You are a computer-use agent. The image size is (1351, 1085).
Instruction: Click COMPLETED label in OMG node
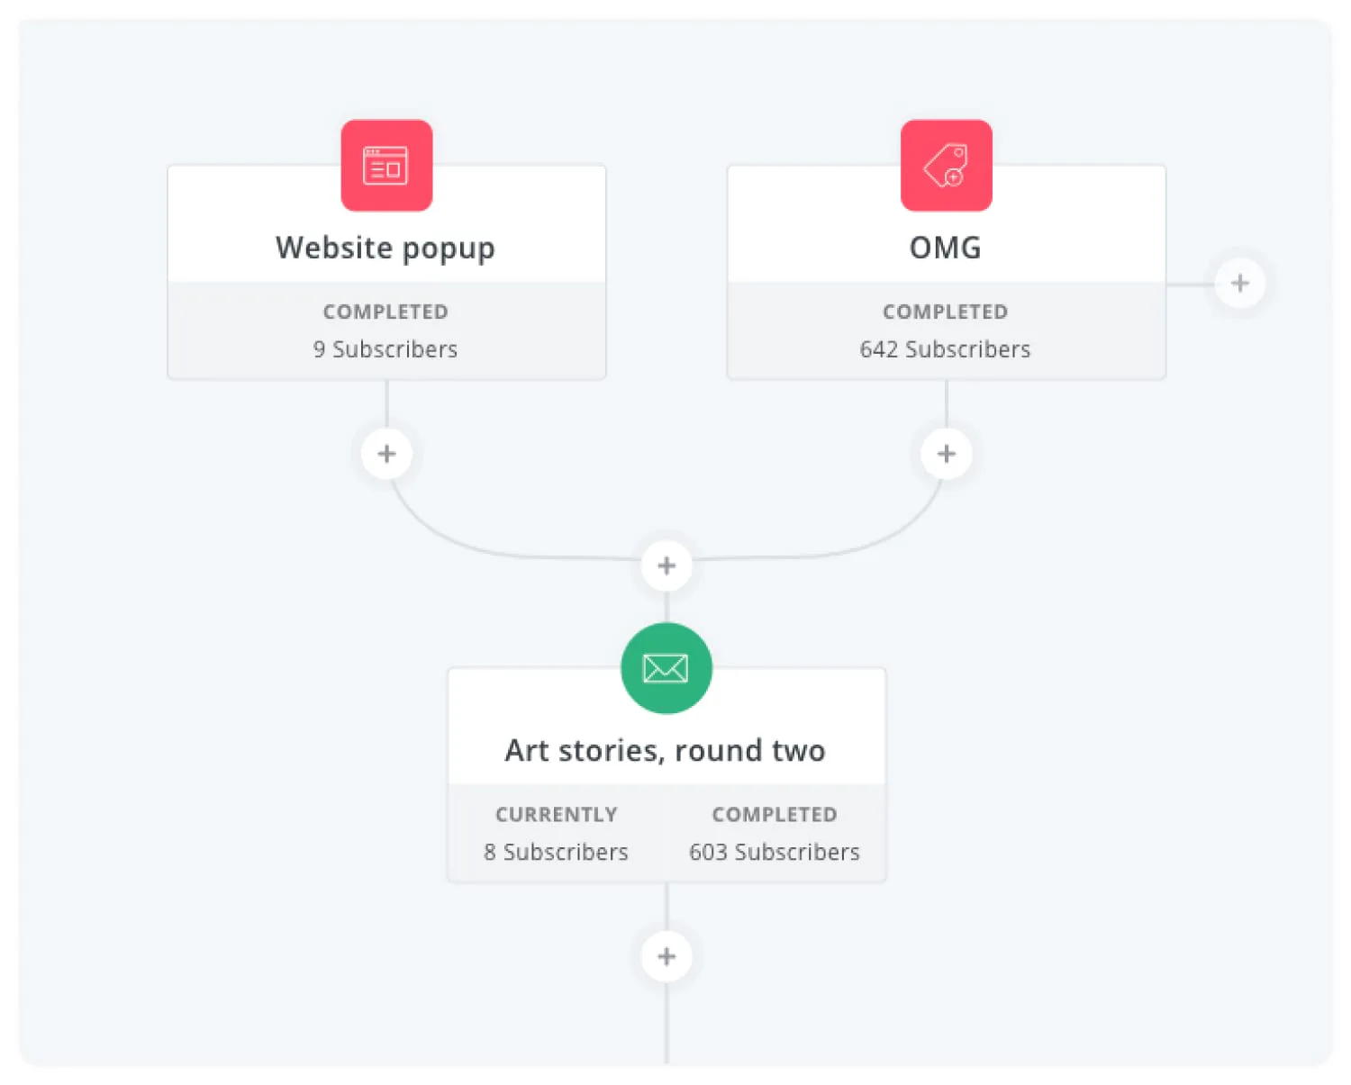(945, 312)
